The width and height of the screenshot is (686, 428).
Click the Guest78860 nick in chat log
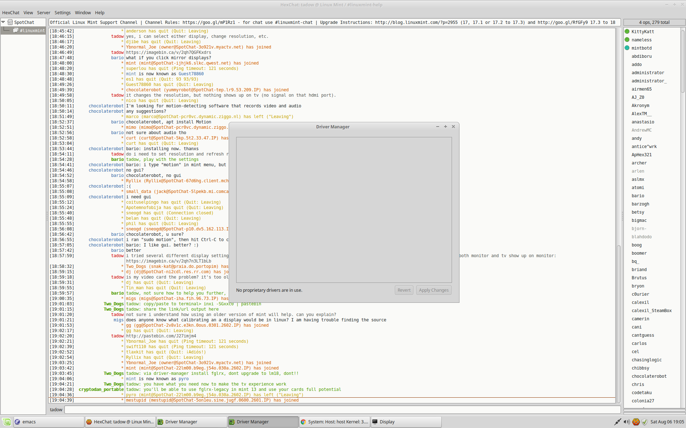(191, 74)
